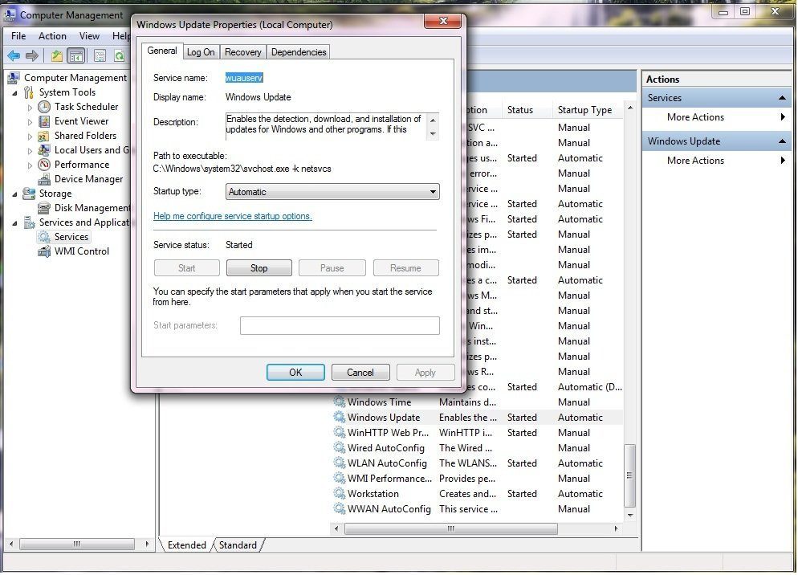Click the gear icon beside Wired AutoConfig

(x=339, y=447)
